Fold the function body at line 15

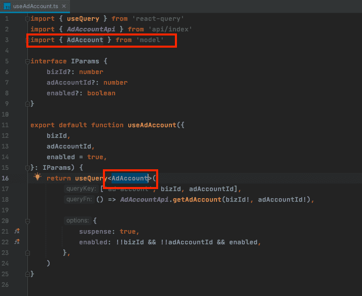tap(27, 167)
